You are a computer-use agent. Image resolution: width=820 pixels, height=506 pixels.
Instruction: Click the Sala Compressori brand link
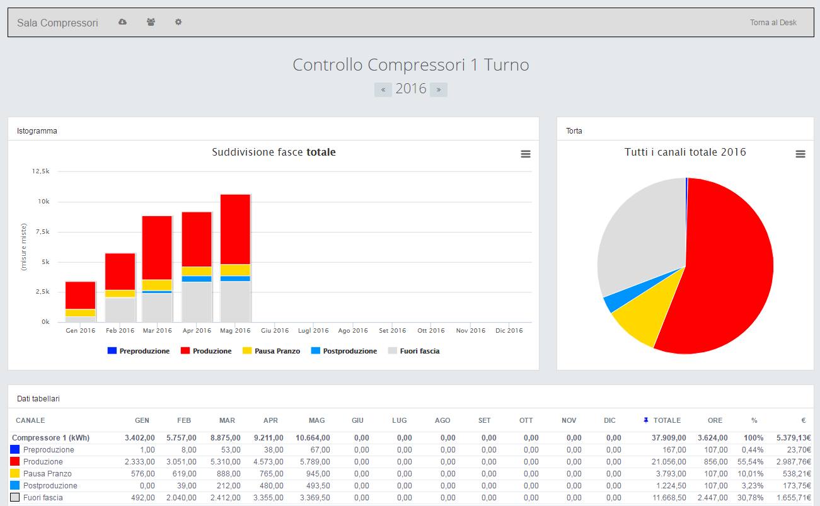pos(57,23)
